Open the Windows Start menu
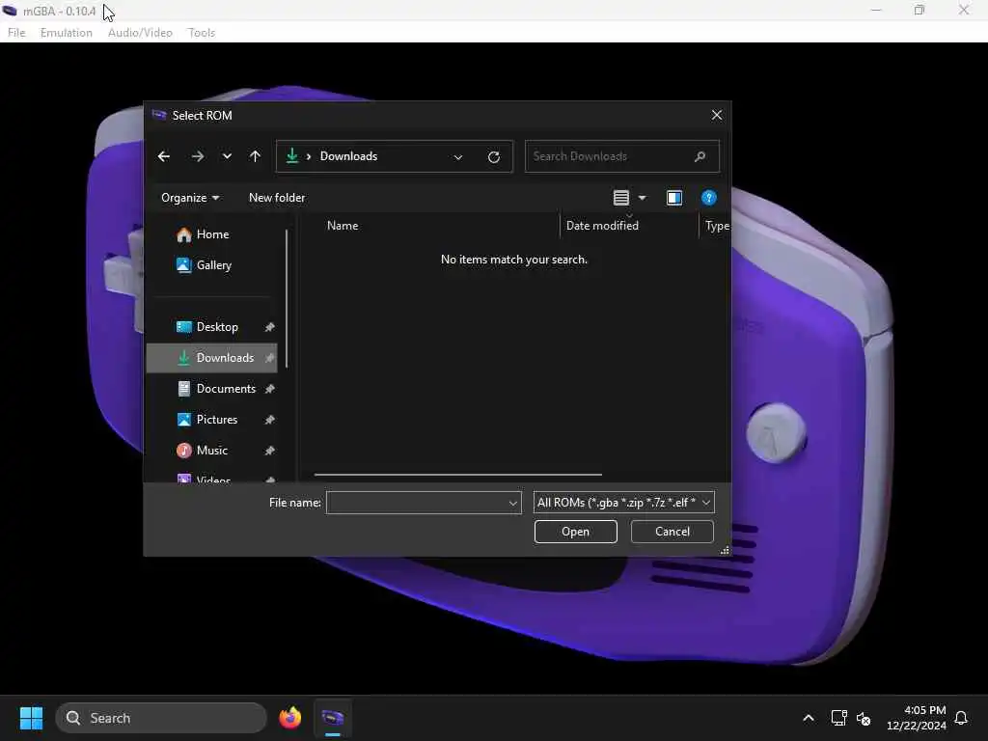The height and width of the screenshot is (741, 988). coord(31,718)
